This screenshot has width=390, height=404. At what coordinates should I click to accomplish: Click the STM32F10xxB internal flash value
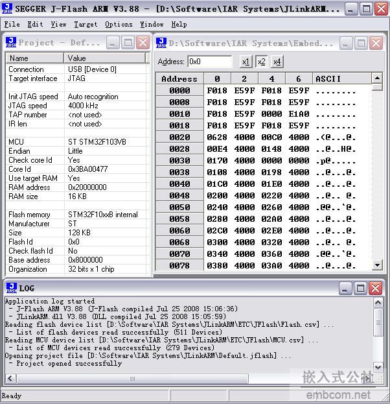tap(103, 215)
